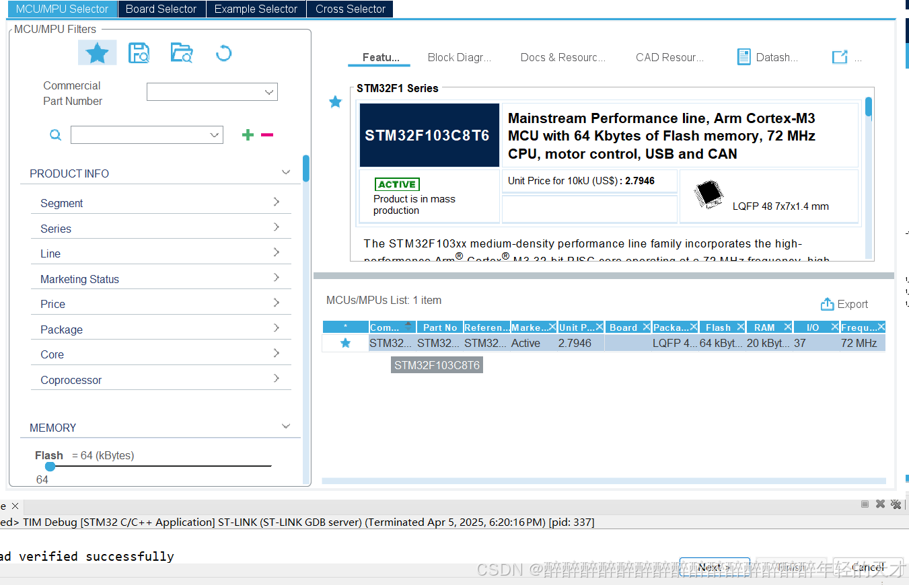Sort by Reference column header

[486, 327]
